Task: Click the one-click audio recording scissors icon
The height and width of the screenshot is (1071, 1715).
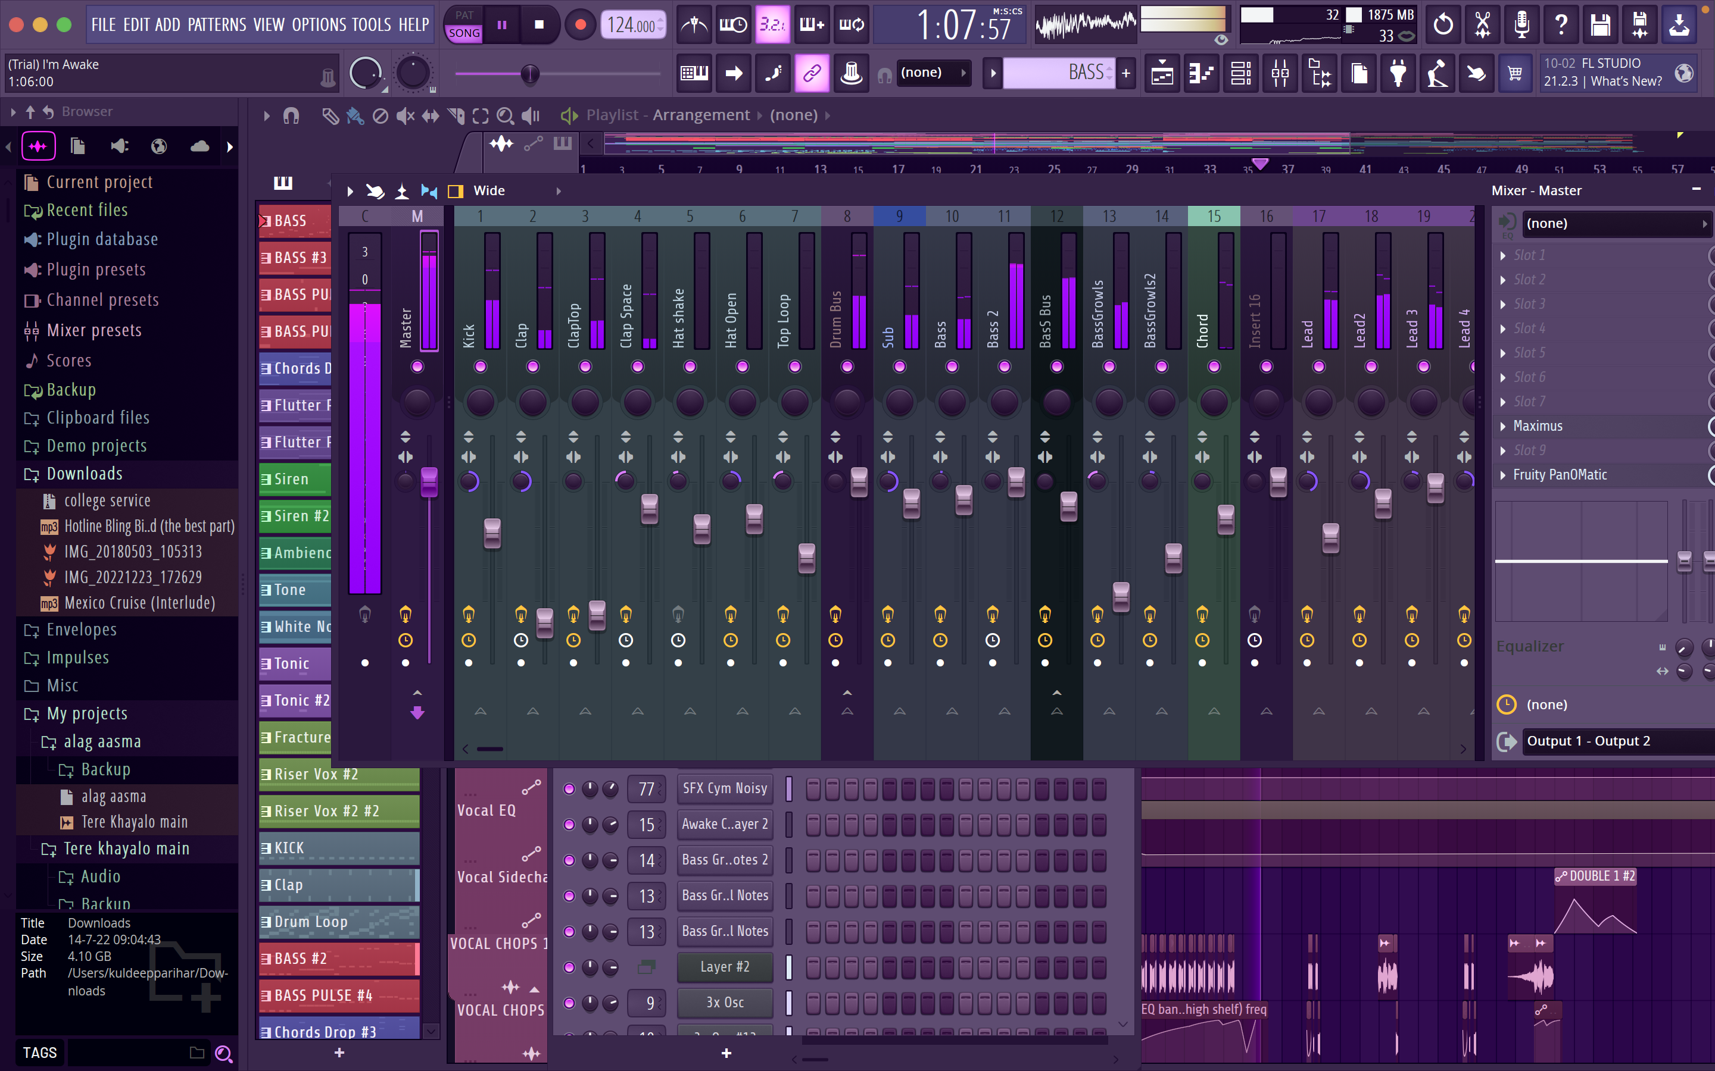Action: point(1482,26)
